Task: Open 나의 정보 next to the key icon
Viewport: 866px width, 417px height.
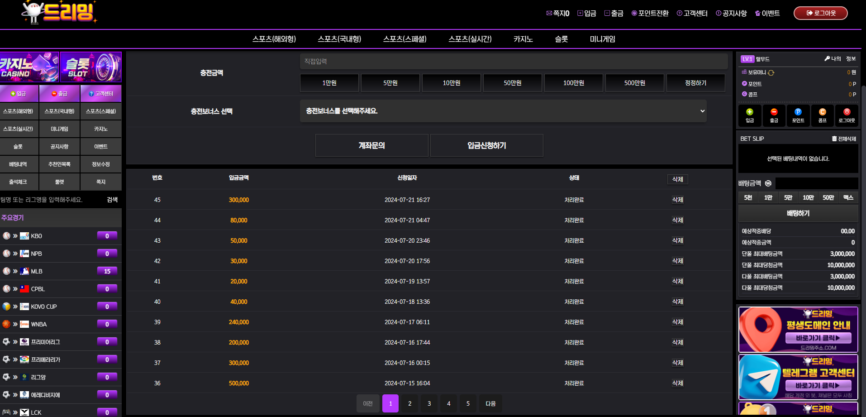Action: click(x=840, y=59)
